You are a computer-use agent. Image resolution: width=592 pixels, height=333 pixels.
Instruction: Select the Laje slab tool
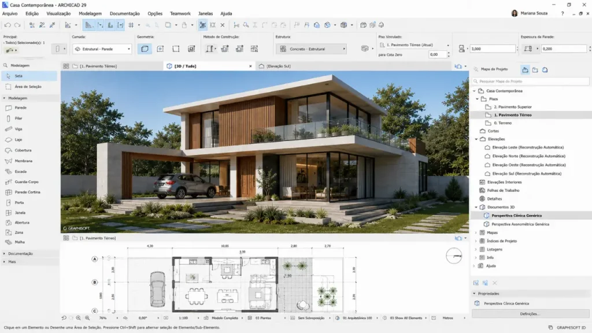(18, 139)
